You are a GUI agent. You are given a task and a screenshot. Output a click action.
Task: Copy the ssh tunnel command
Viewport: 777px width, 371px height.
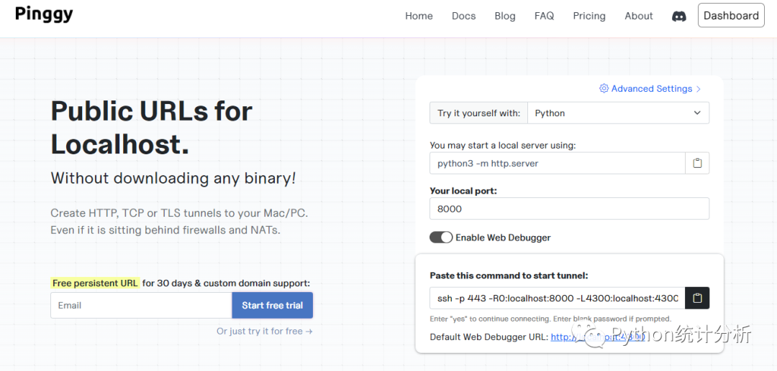697,298
